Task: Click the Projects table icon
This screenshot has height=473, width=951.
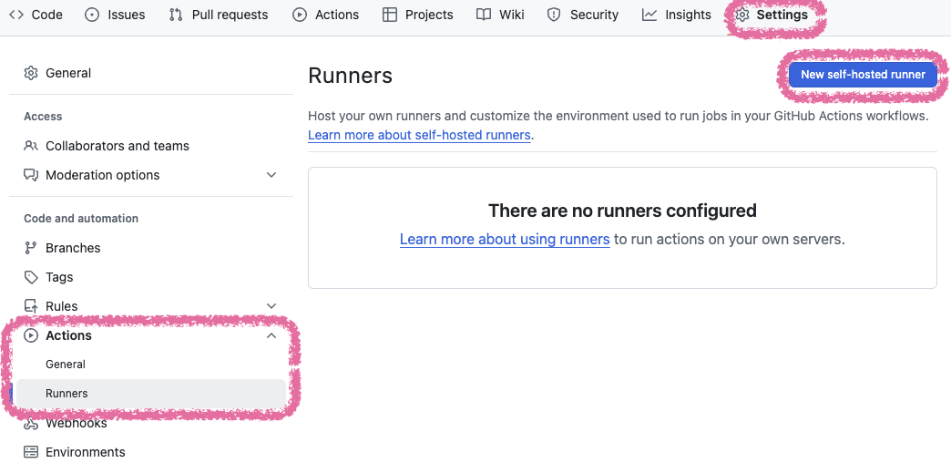Action: 390,15
